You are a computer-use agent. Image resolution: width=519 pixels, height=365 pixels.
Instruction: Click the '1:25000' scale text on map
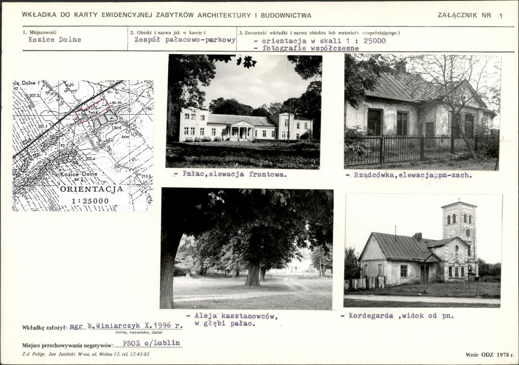coord(90,201)
